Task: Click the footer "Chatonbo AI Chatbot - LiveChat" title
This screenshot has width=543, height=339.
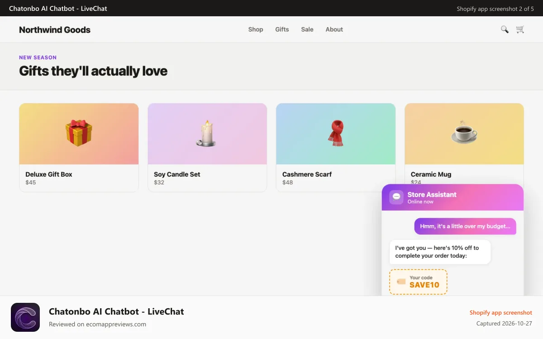Action: point(116,311)
